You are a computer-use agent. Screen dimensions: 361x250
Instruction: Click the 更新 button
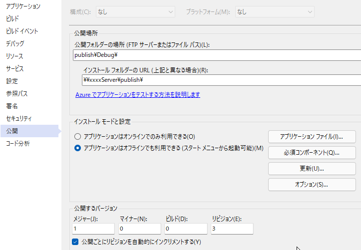[x=312, y=169]
